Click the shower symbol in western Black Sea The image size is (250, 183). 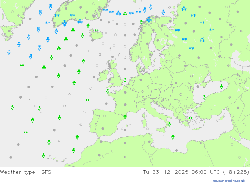[x=204, y=97]
